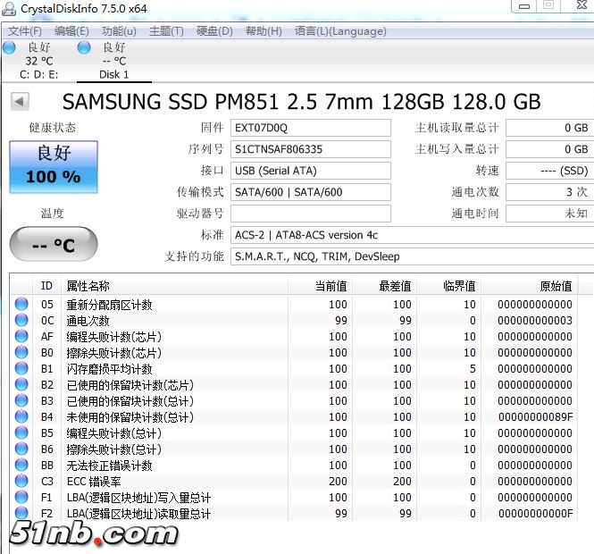Click status orb for attribute C3 row

click(x=21, y=481)
